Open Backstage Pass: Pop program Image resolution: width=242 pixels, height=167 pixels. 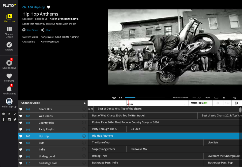(x=221, y=162)
